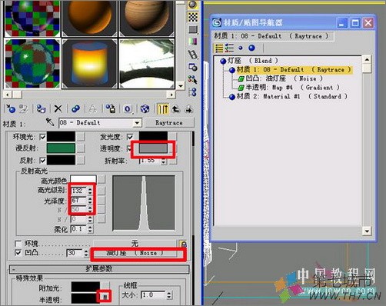Click the map button beside 高光颜色
Viewport: 386px width, 306px height.
coord(101,179)
